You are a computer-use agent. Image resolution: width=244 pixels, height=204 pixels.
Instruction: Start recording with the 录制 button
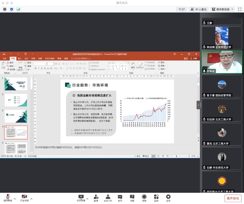tap(144, 198)
